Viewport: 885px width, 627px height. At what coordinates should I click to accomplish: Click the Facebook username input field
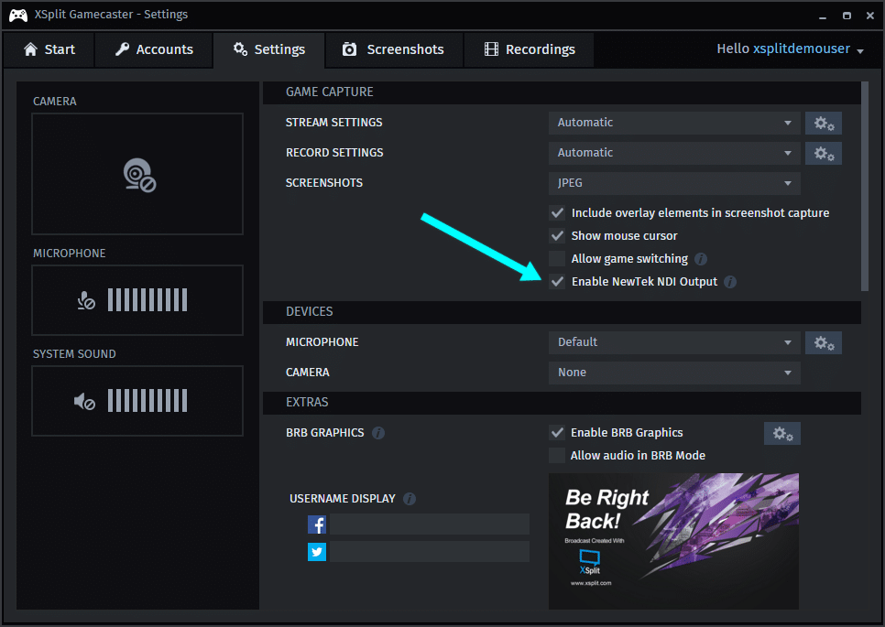[430, 524]
